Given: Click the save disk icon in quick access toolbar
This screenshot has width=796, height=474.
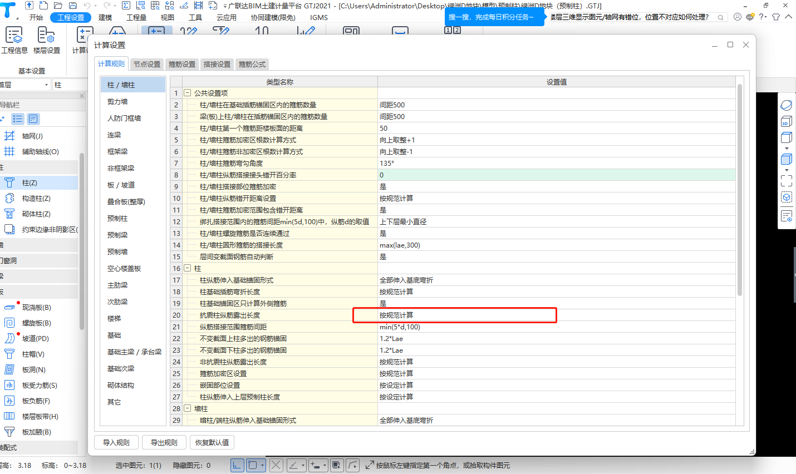Looking at the screenshot, I should click(72, 6).
